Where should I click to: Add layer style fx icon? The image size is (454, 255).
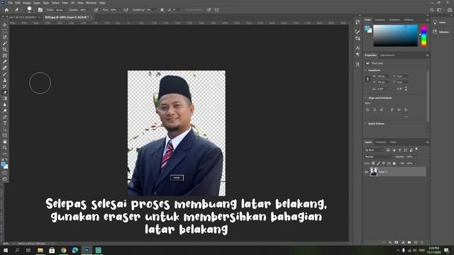pyautogui.click(x=390, y=242)
